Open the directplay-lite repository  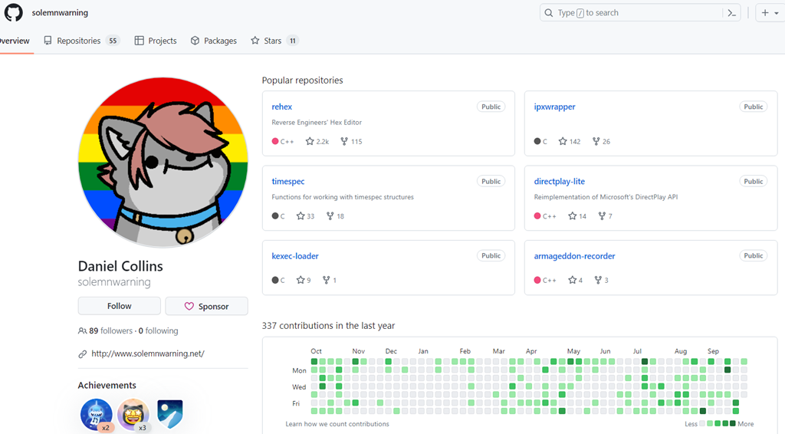[x=559, y=182]
